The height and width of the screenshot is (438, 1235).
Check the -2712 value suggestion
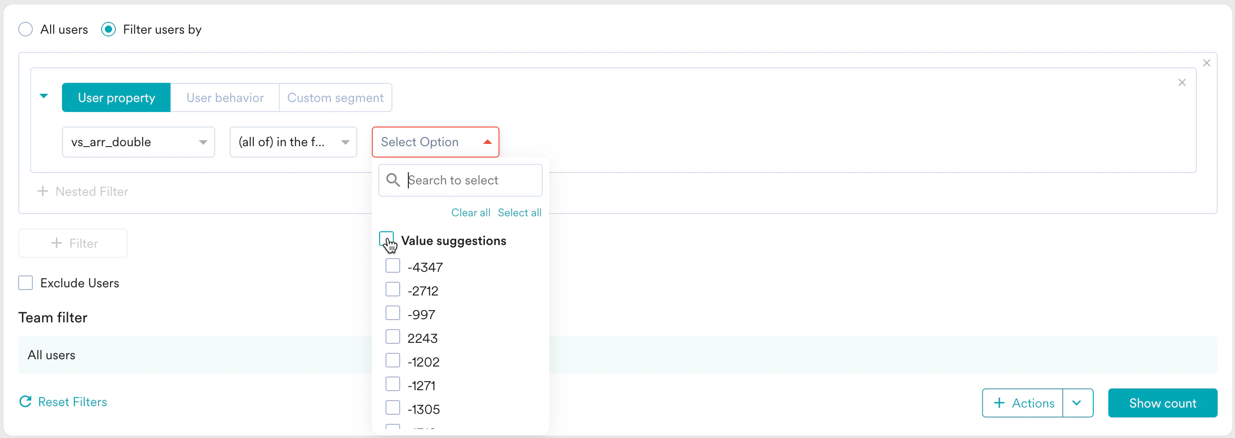393,289
